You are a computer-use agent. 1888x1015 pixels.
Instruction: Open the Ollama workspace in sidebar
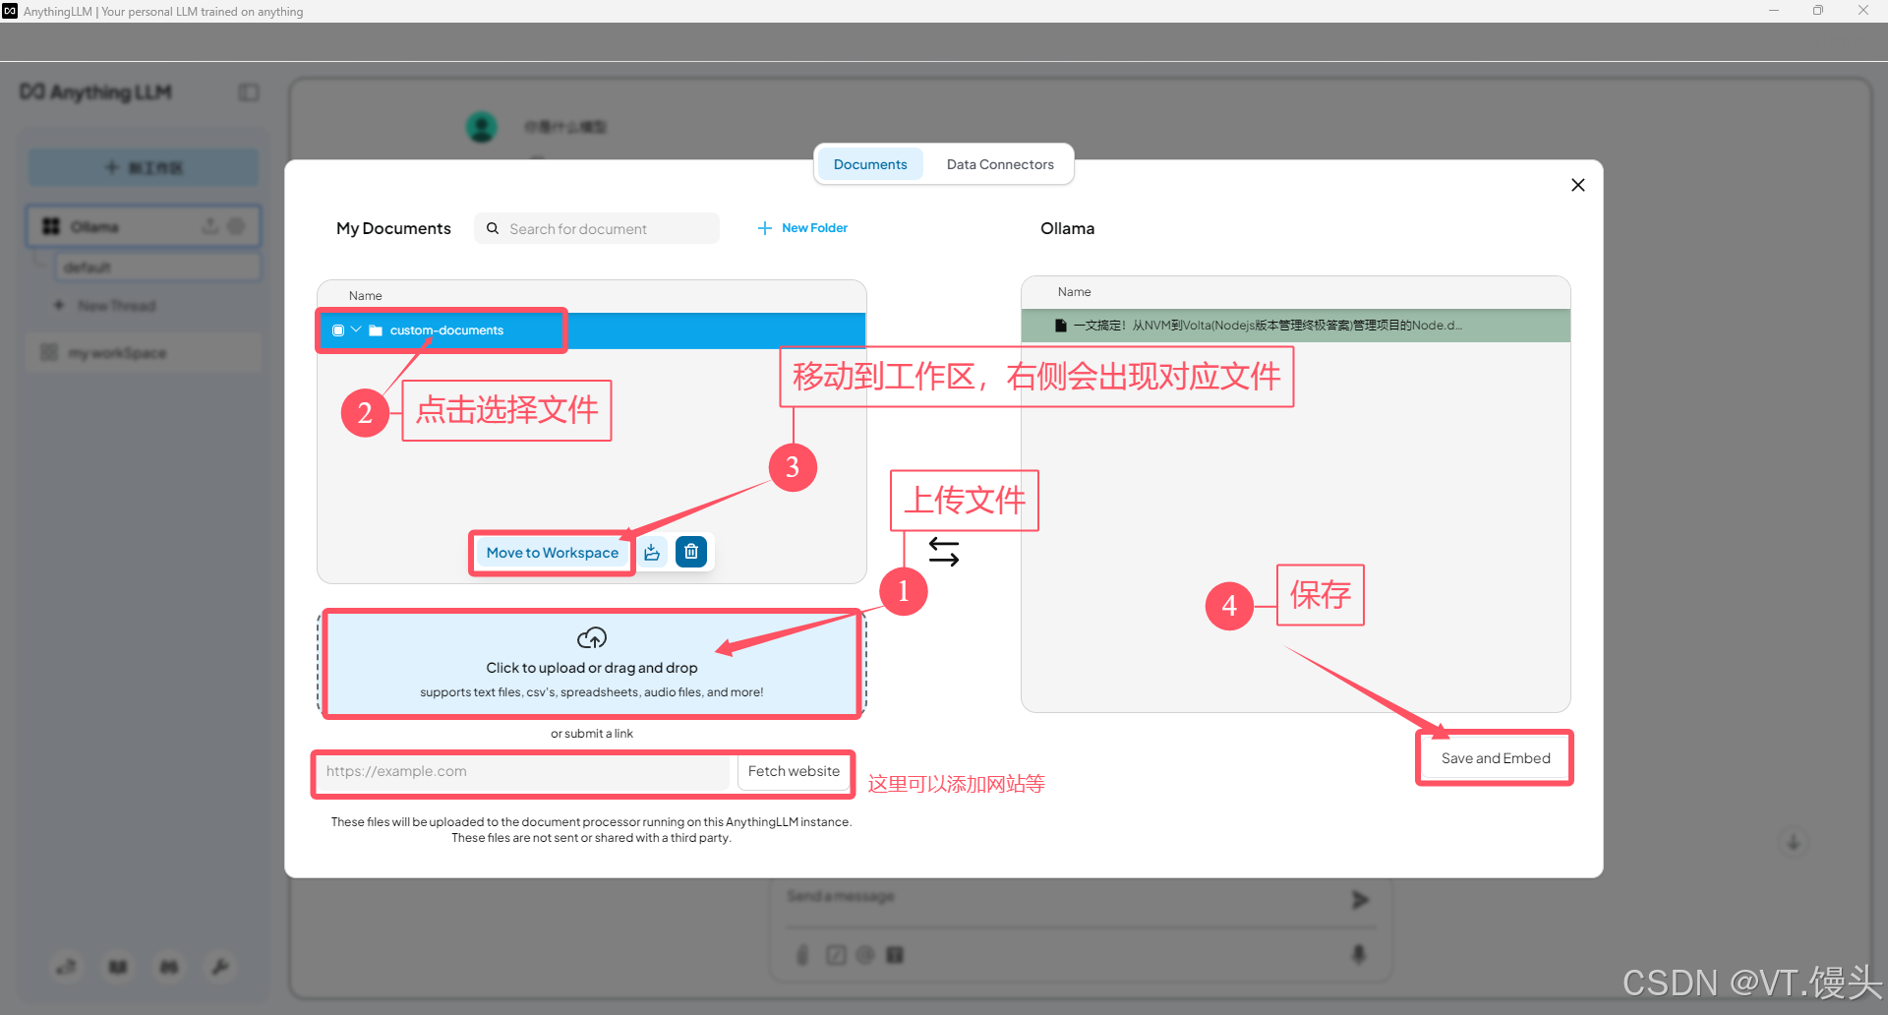click(144, 226)
